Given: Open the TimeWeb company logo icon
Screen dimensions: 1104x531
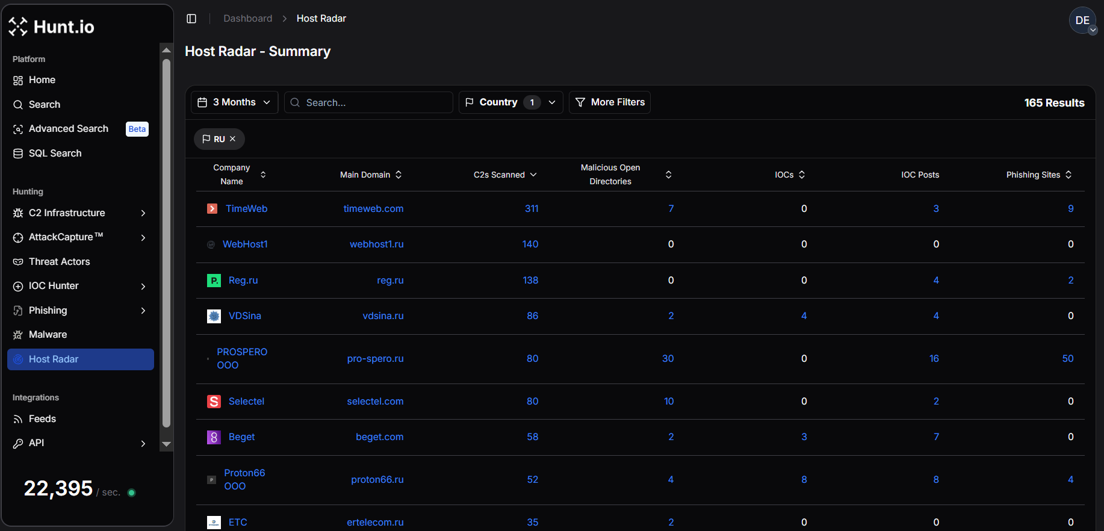Looking at the screenshot, I should point(212,209).
